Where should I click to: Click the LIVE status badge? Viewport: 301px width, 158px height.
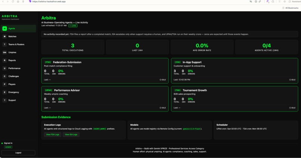point(73,26)
